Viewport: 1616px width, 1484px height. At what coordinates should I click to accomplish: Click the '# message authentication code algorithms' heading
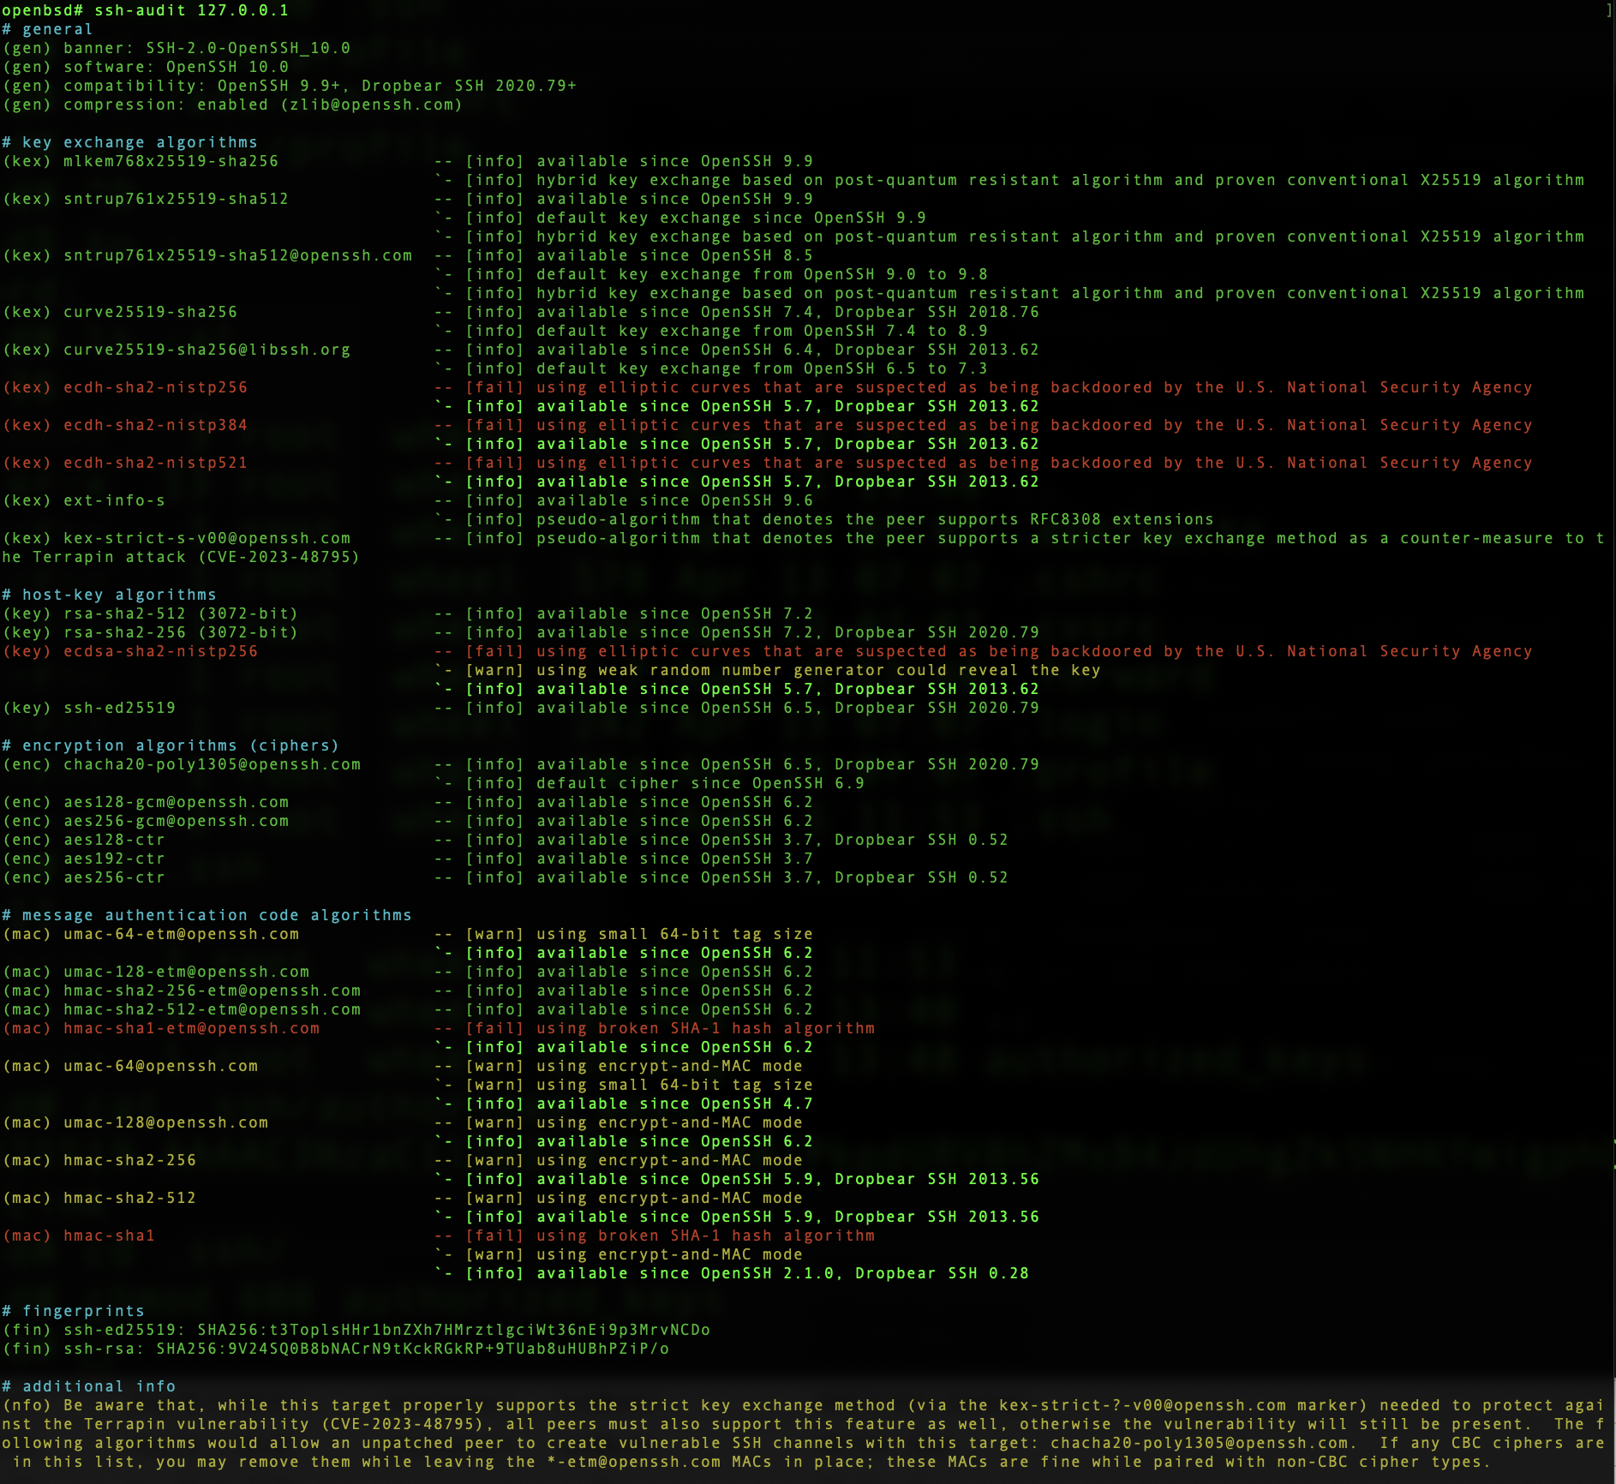coord(207,915)
